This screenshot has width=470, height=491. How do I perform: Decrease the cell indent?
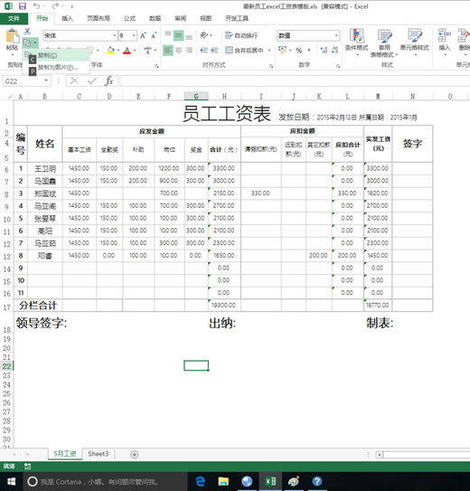[203, 50]
